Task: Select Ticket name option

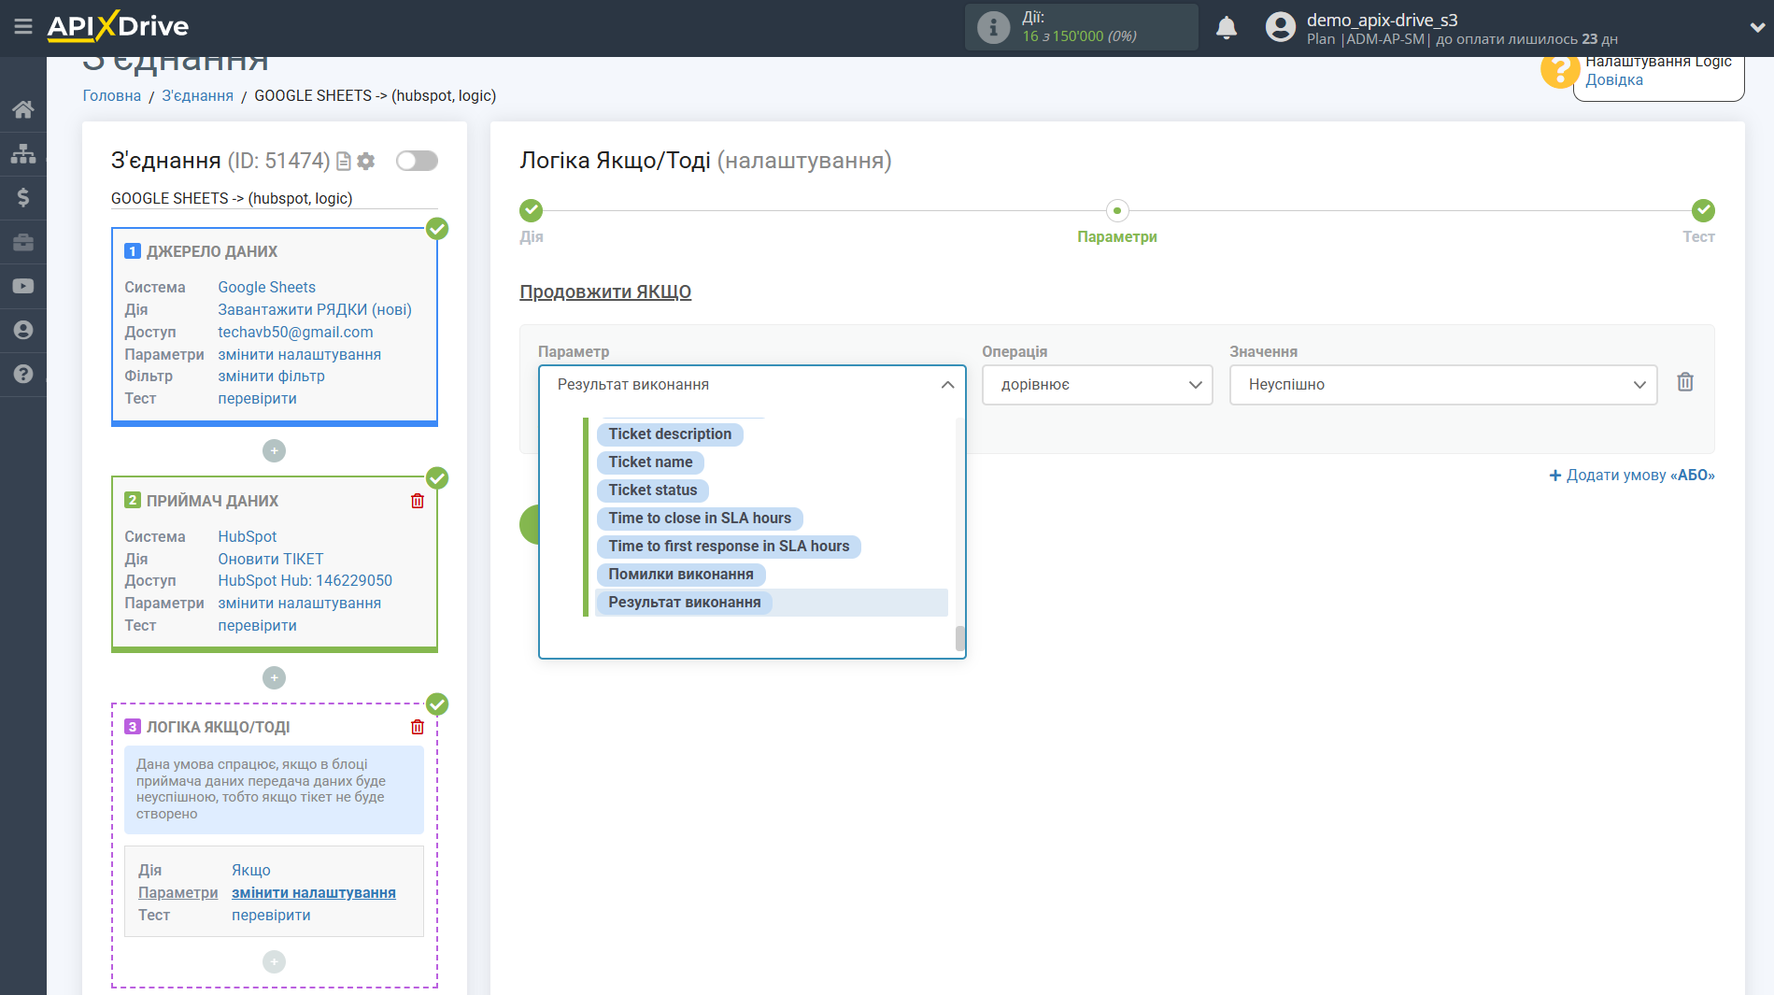Action: [x=650, y=462]
